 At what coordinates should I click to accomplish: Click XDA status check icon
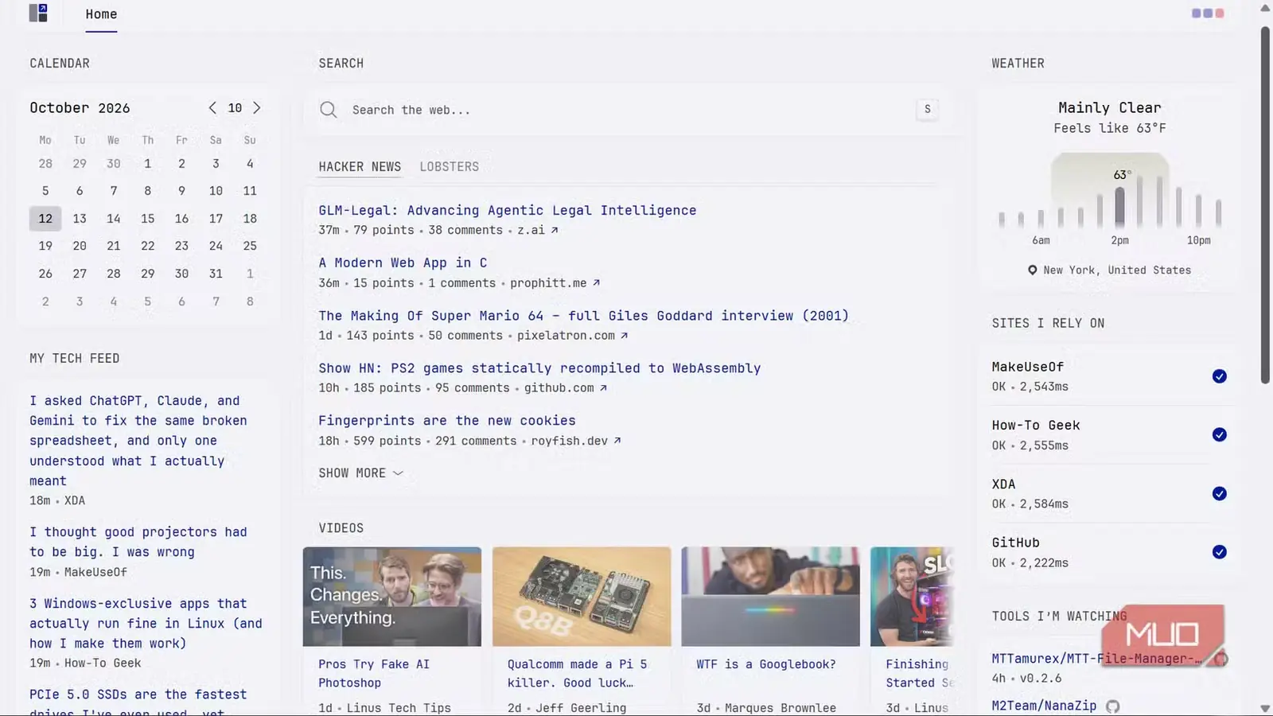1219,493
